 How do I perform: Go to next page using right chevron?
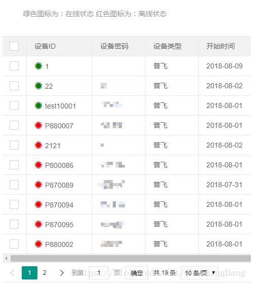pyautogui.click(x=62, y=273)
